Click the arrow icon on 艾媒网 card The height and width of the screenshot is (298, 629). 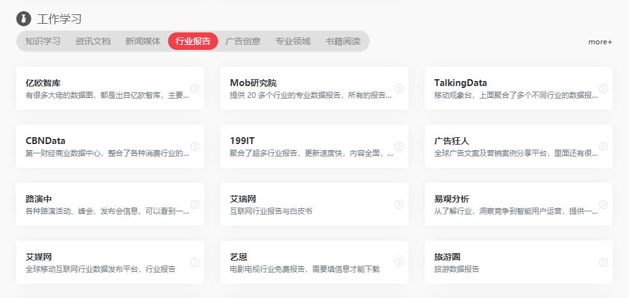[195, 262]
